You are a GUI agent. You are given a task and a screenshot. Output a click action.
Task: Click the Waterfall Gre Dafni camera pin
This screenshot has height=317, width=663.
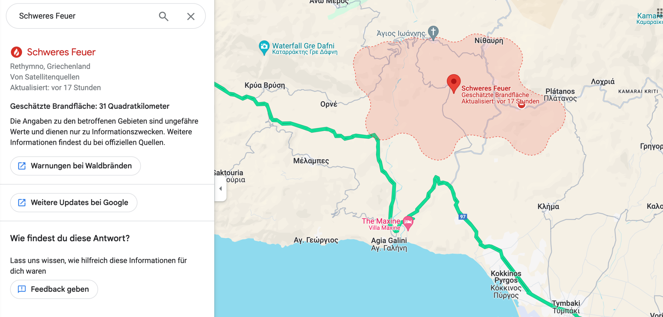coord(264,47)
